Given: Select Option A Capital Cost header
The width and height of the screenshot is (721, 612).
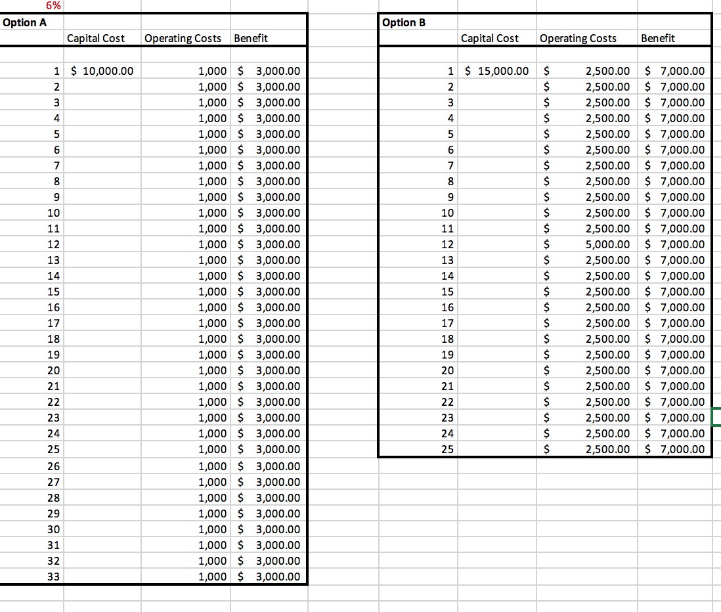Looking at the screenshot, I should [x=102, y=38].
